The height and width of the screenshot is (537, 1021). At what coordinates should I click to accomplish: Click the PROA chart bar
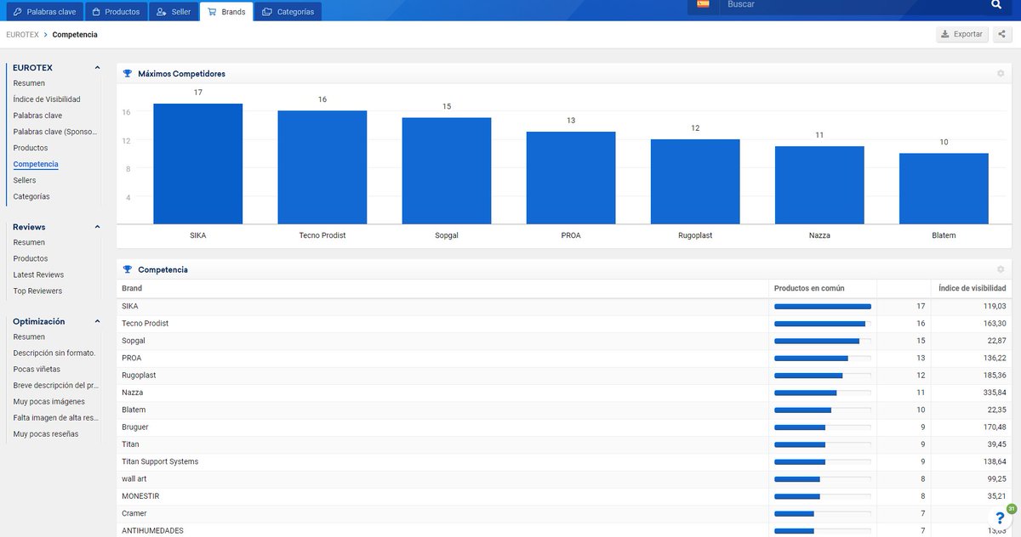(571, 178)
